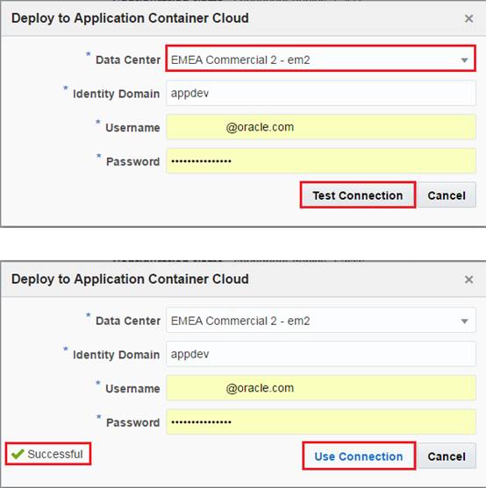
Task: Click the Successful status text
Action: [55, 454]
